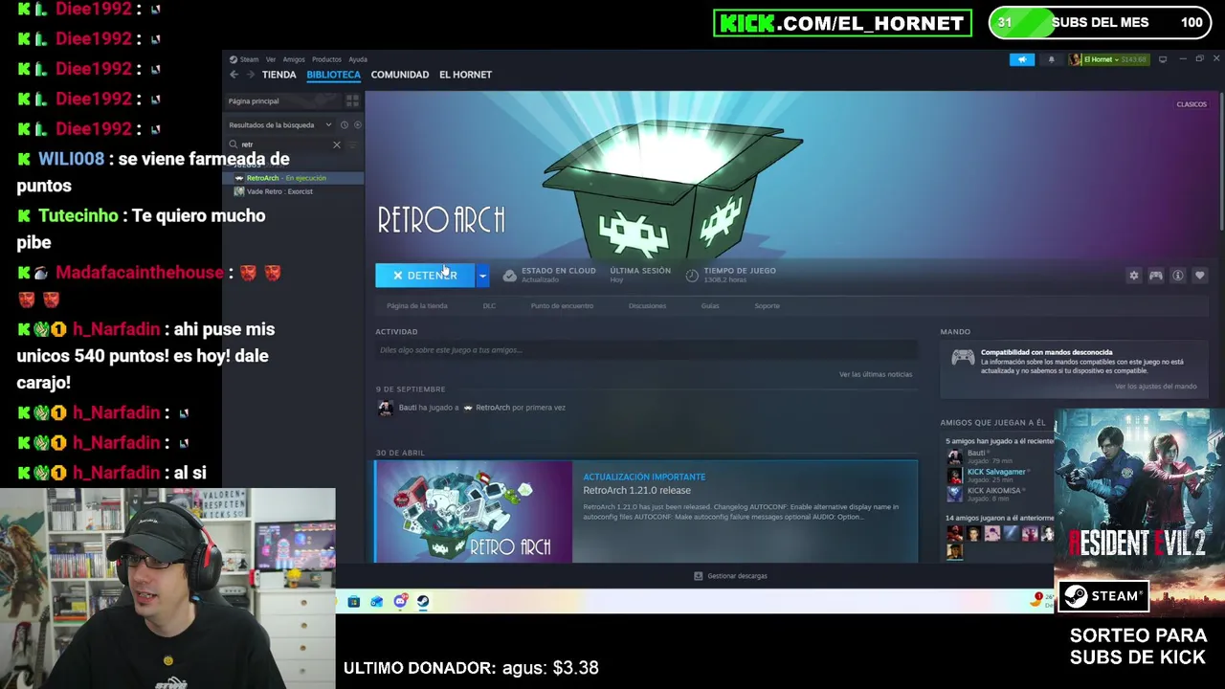
Task: Click the weather widget in the taskbar
Action: click(x=1040, y=600)
